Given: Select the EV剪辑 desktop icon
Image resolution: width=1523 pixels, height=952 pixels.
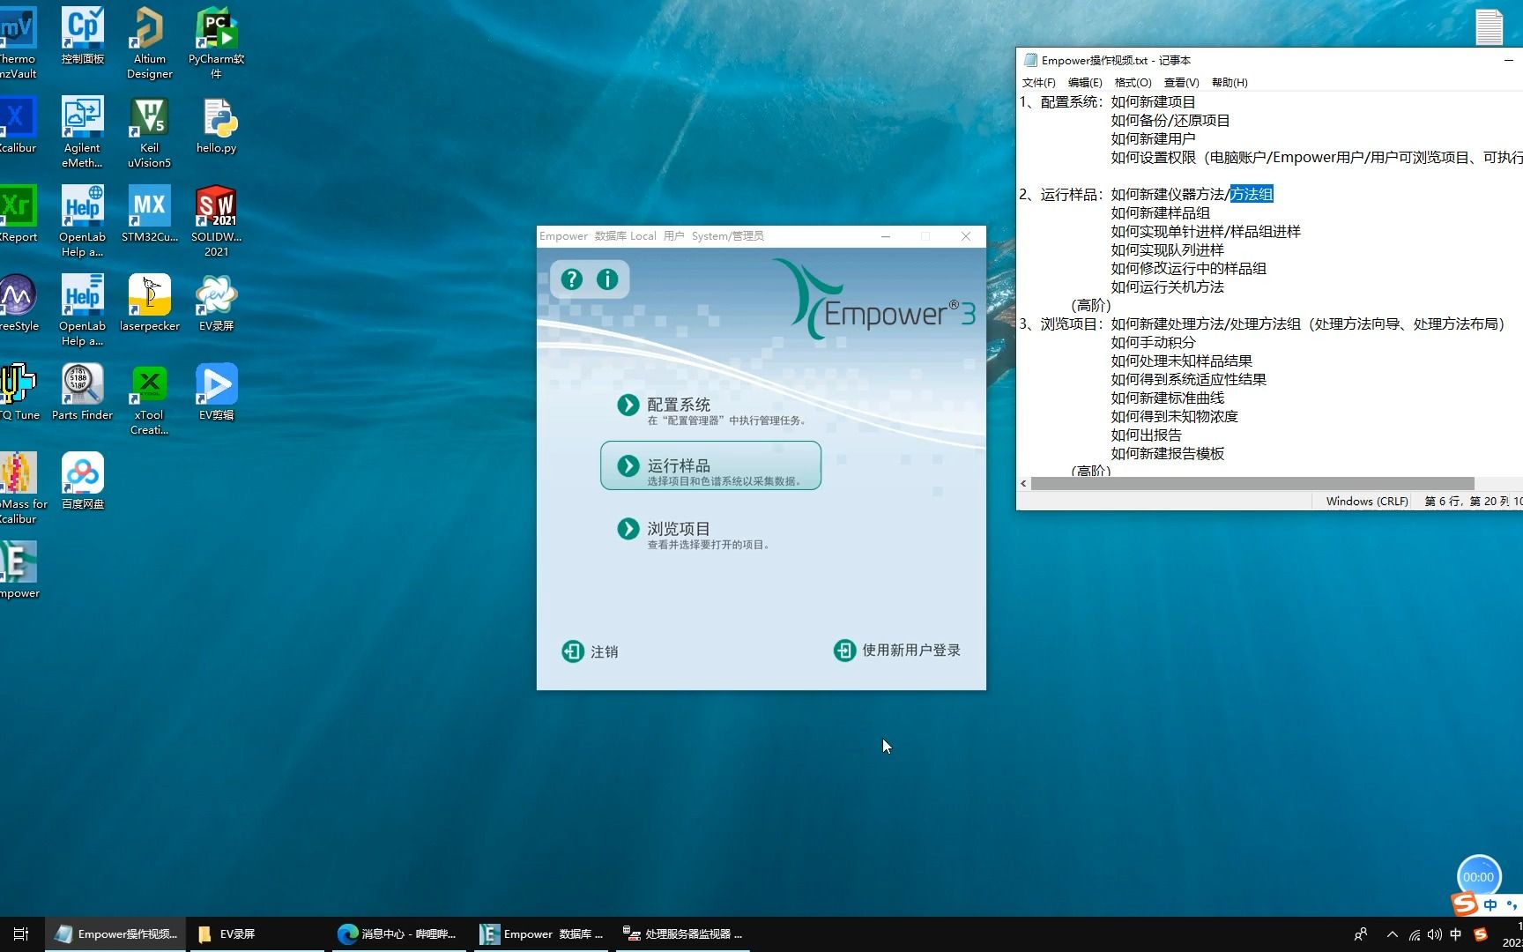Looking at the screenshot, I should pos(216,391).
